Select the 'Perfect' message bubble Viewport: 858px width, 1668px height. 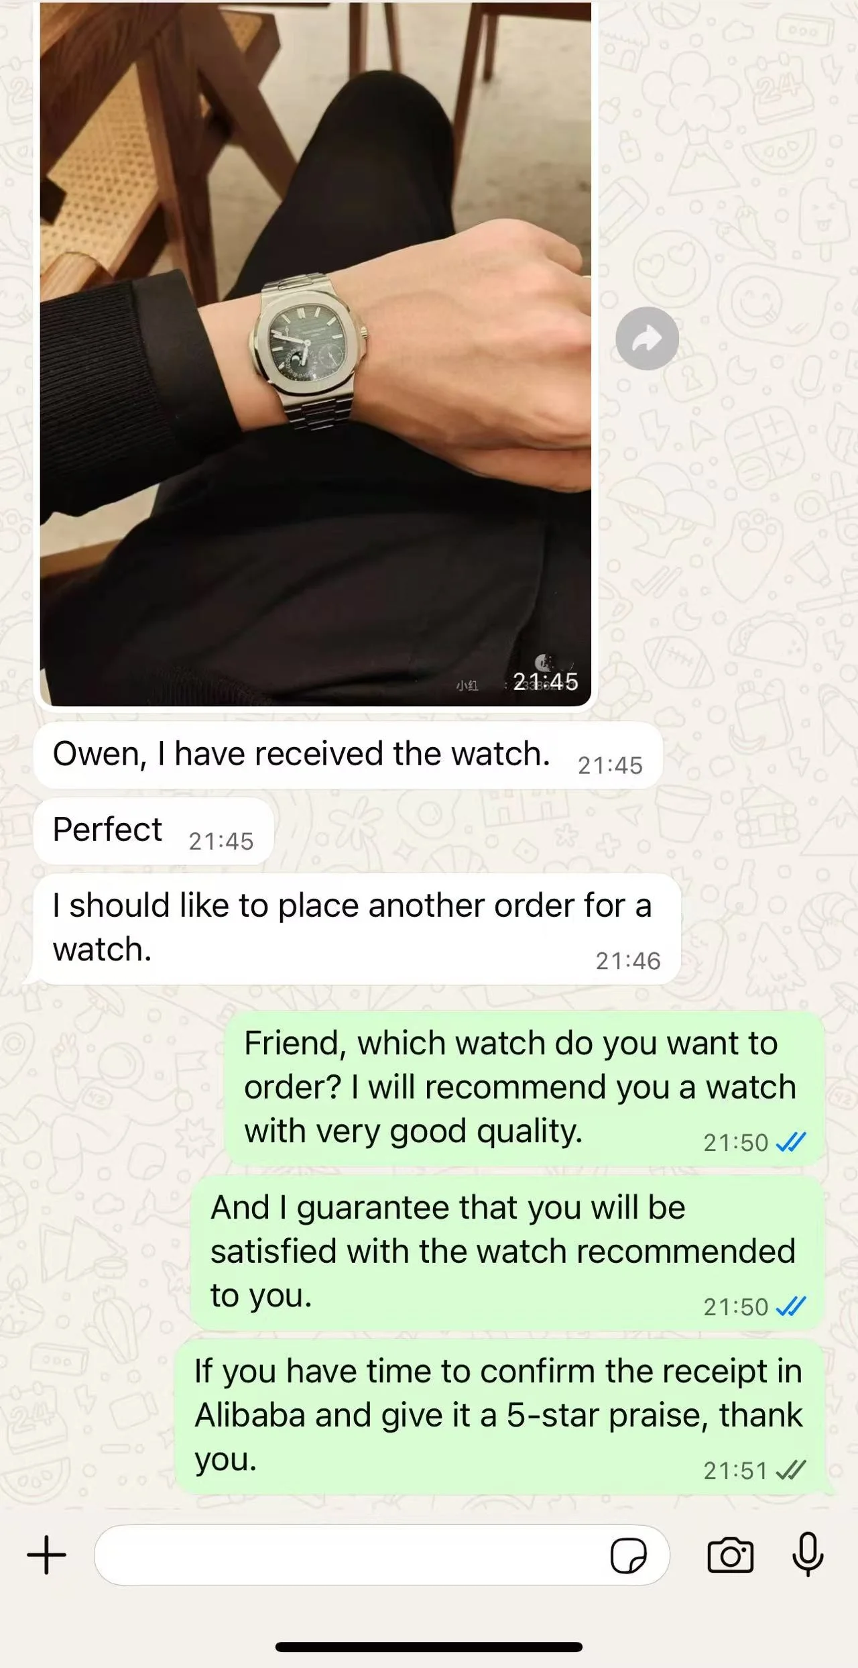[154, 831]
